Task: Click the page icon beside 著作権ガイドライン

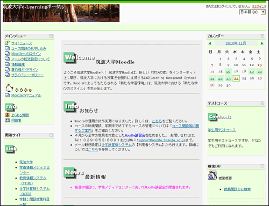Action: point(7,69)
